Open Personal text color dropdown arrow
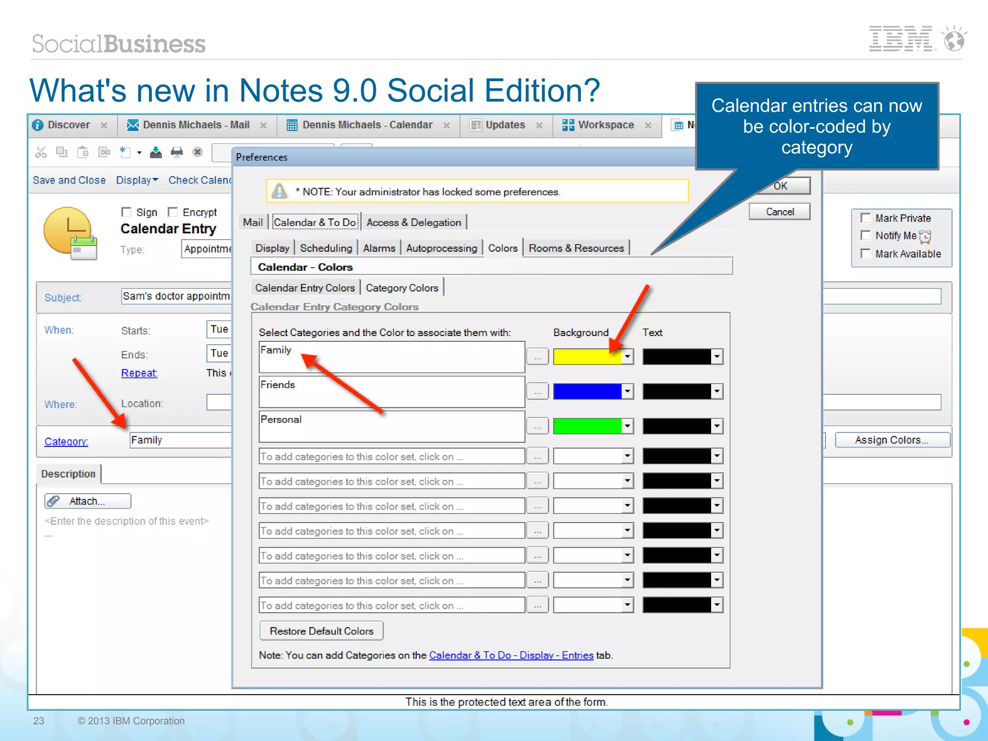The image size is (988, 741). [x=717, y=426]
